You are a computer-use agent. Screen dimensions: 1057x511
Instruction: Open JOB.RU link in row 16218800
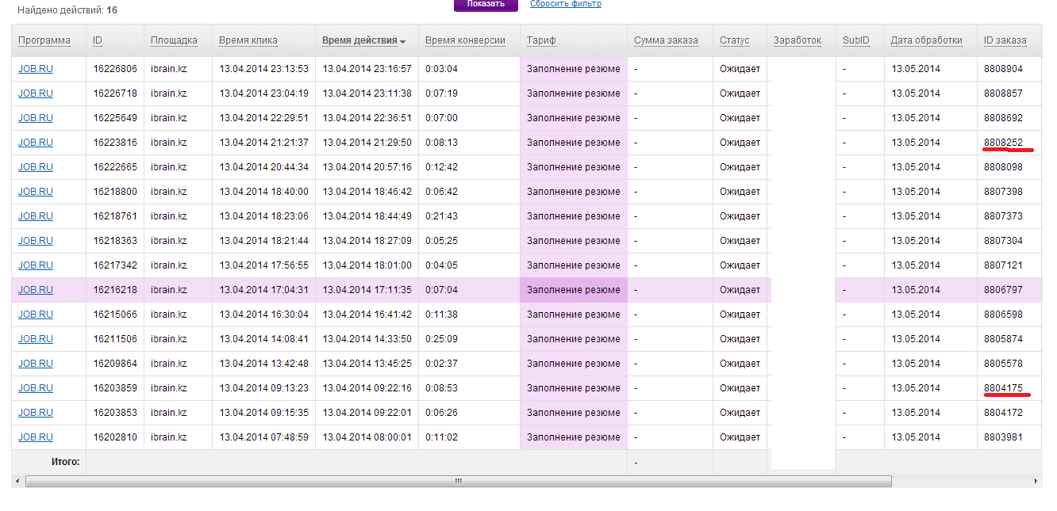point(36,192)
